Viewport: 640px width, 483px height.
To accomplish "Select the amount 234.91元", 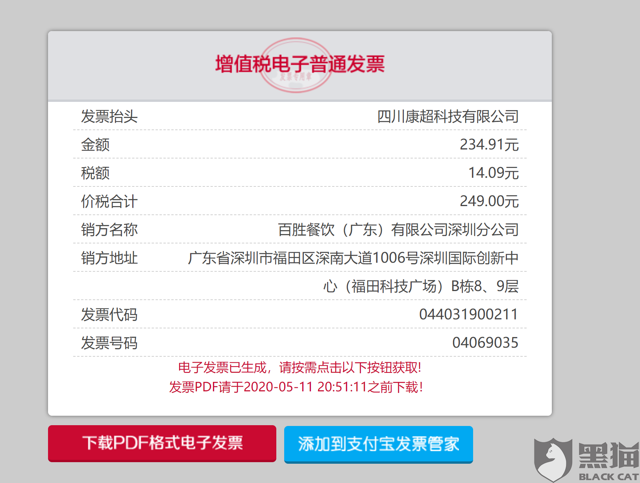I will pos(489,145).
